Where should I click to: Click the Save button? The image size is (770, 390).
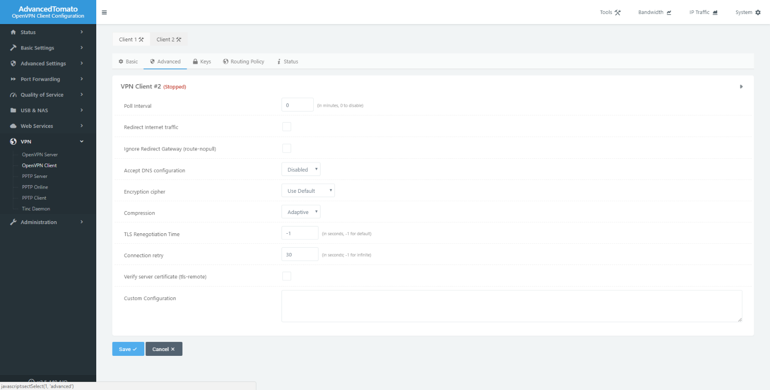128,349
